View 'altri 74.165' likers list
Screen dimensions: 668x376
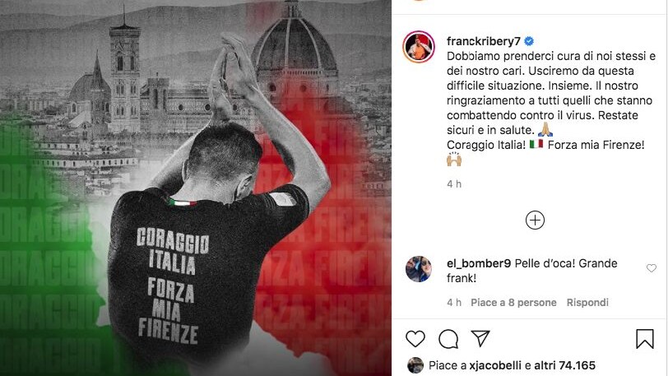[x=564, y=365]
